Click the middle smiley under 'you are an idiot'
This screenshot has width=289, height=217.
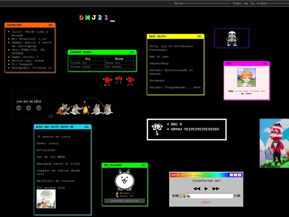(x=28, y=108)
